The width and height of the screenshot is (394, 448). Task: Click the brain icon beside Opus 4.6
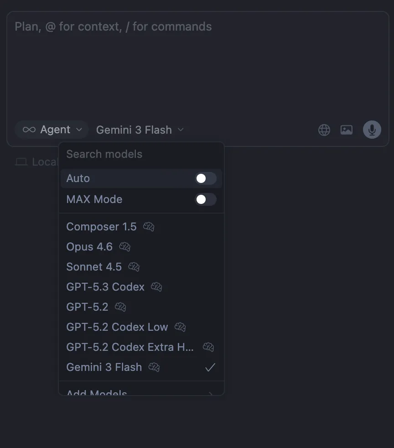click(x=125, y=247)
